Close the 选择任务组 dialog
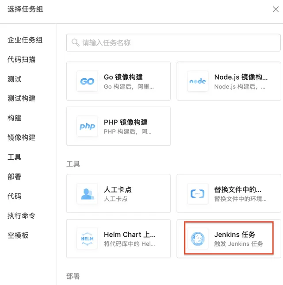The image size is (283, 285). [x=275, y=9]
